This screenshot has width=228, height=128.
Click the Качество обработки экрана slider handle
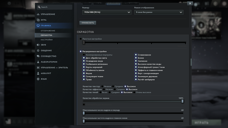(x=182, y=101)
